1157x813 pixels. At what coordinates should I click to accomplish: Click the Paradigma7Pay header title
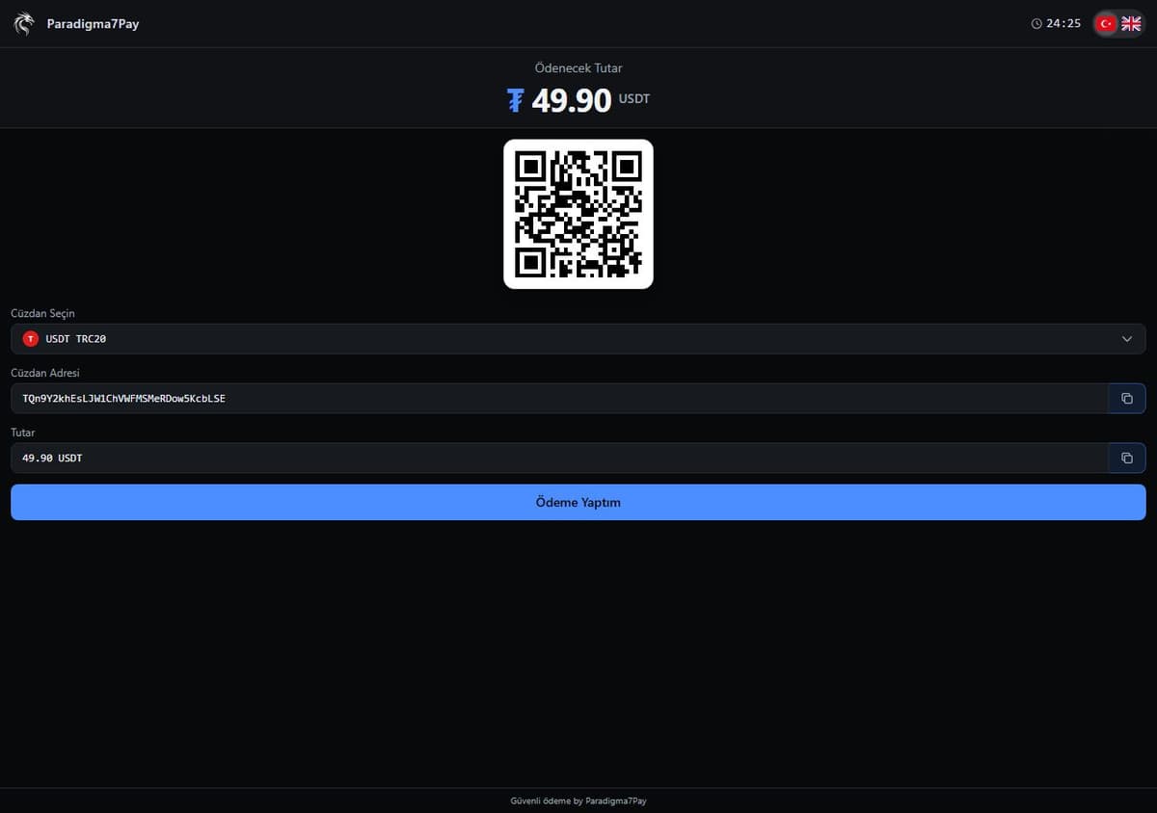(x=93, y=24)
